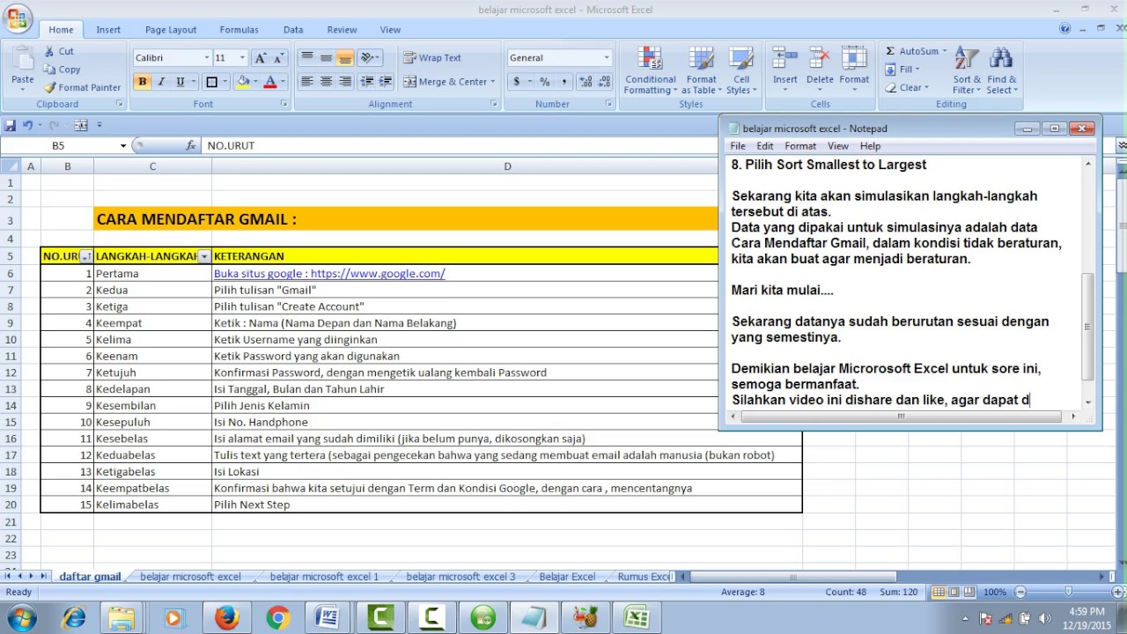This screenshot has height=634, width=1127.
Task: Click Grow Font icon
Action: 260,58
